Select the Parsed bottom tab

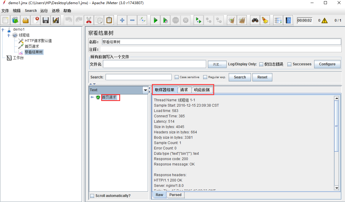(x=175, y=195)
